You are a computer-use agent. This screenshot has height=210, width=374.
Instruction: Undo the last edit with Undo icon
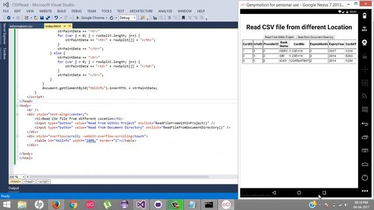click(x=56, y=18)
